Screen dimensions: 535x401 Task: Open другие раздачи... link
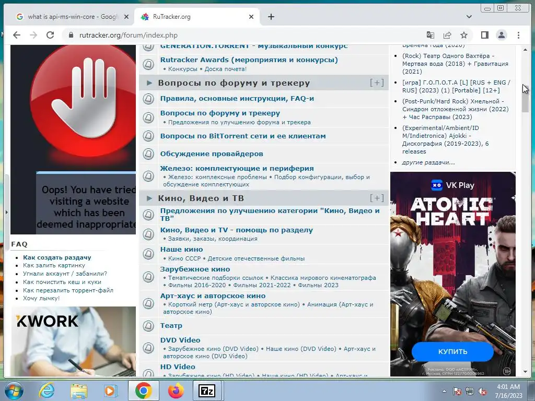(428, 162)
